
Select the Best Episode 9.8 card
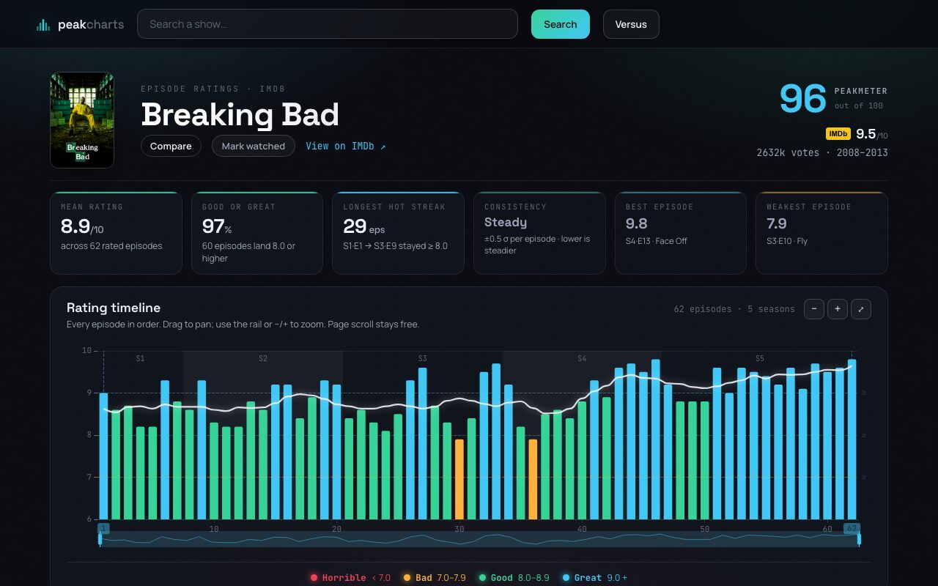[681, 233]
